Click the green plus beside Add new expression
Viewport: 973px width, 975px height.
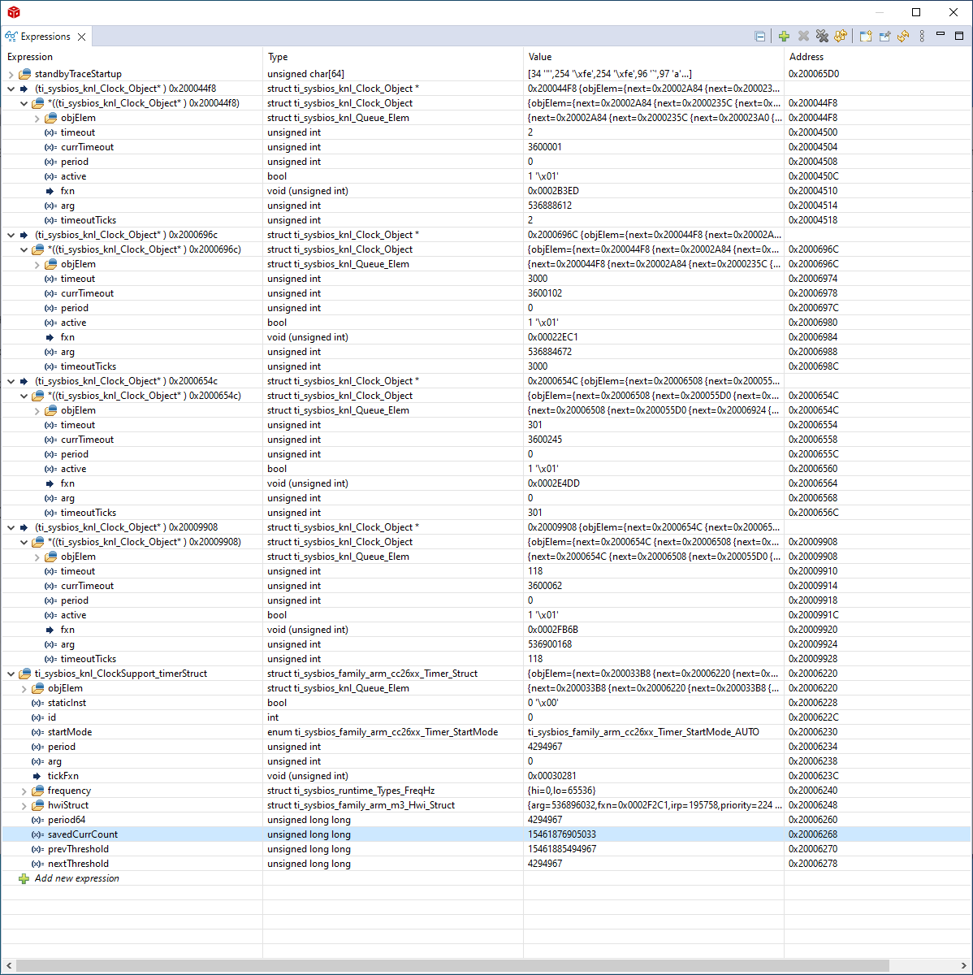pyautogui.click(x=24, y=878)
